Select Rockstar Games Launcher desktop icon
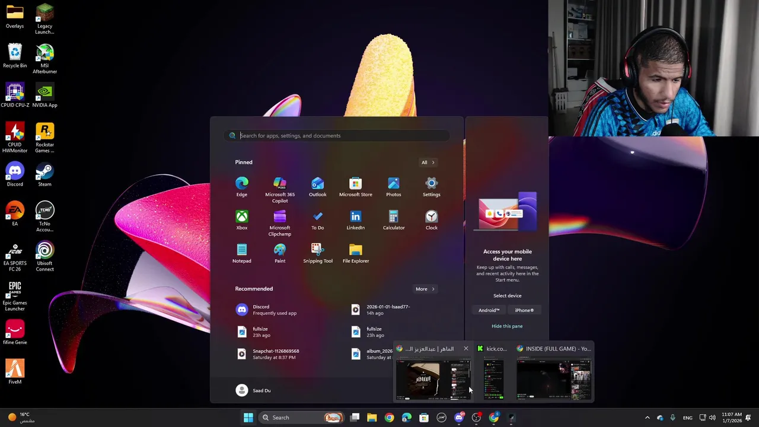 pyautogui.click(x=44, y=138)
